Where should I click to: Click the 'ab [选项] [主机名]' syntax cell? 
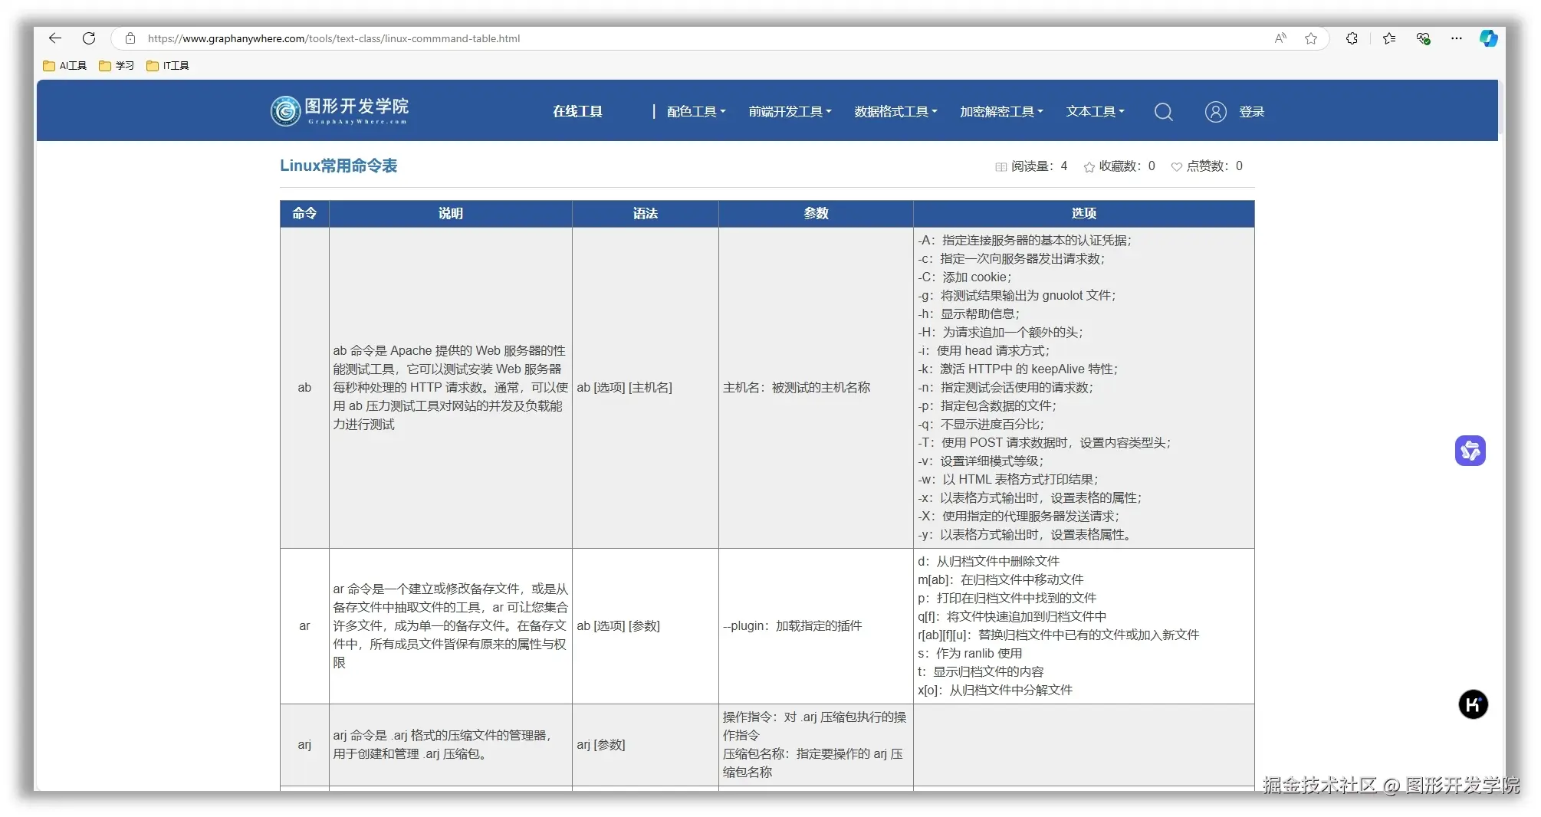[x=646, y=388]
